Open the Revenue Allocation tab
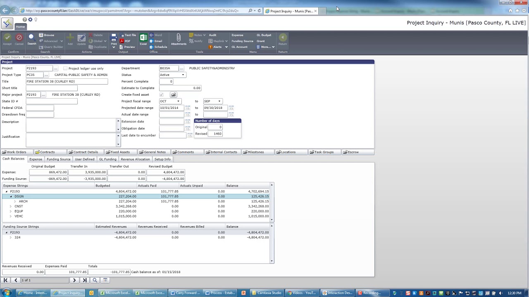The image size is (529, 297). click(135, 159)
